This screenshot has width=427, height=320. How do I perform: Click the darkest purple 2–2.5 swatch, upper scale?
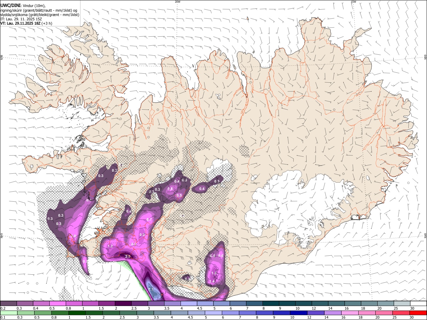pyautogui.click(x=123, y=303)
